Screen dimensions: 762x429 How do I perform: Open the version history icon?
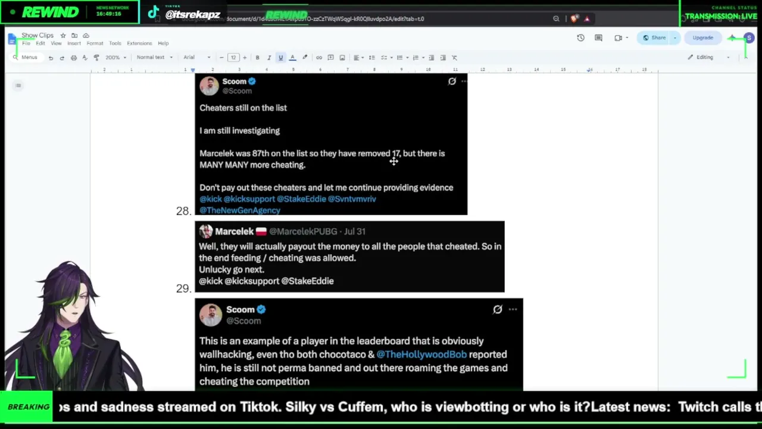pos(580,38)
